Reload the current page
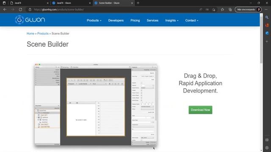 coord(20,9)
